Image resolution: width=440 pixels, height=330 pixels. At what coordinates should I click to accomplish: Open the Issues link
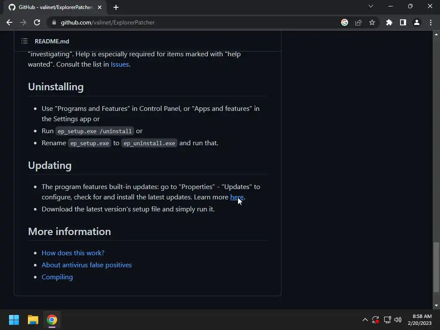click(119, 64)
